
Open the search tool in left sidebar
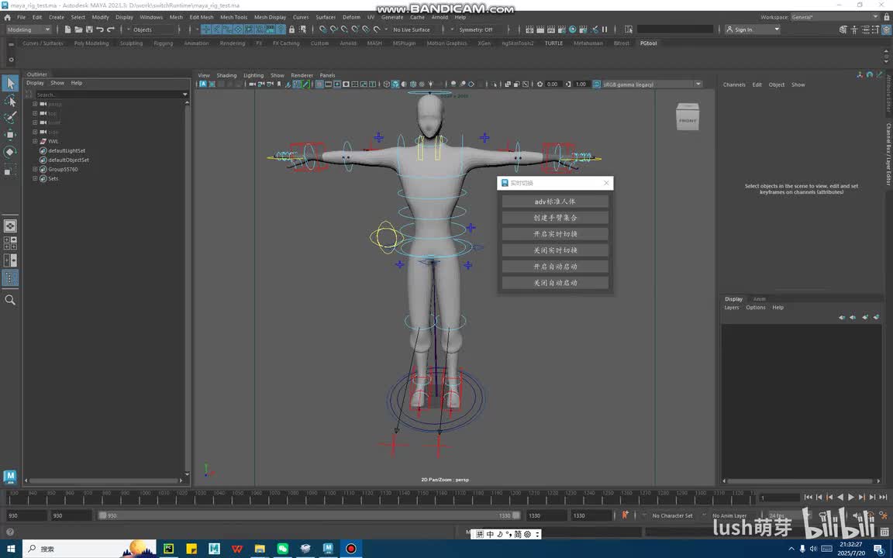(10, 300)
